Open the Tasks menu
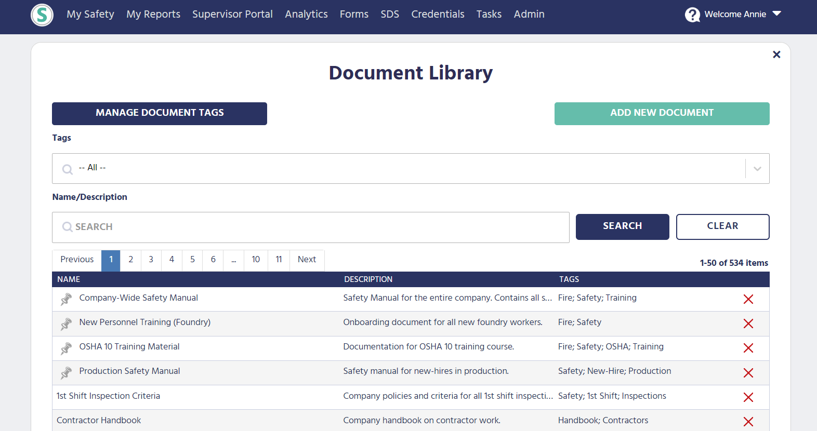Viewport: 817px width, 431px height. [x=489, y=14]
